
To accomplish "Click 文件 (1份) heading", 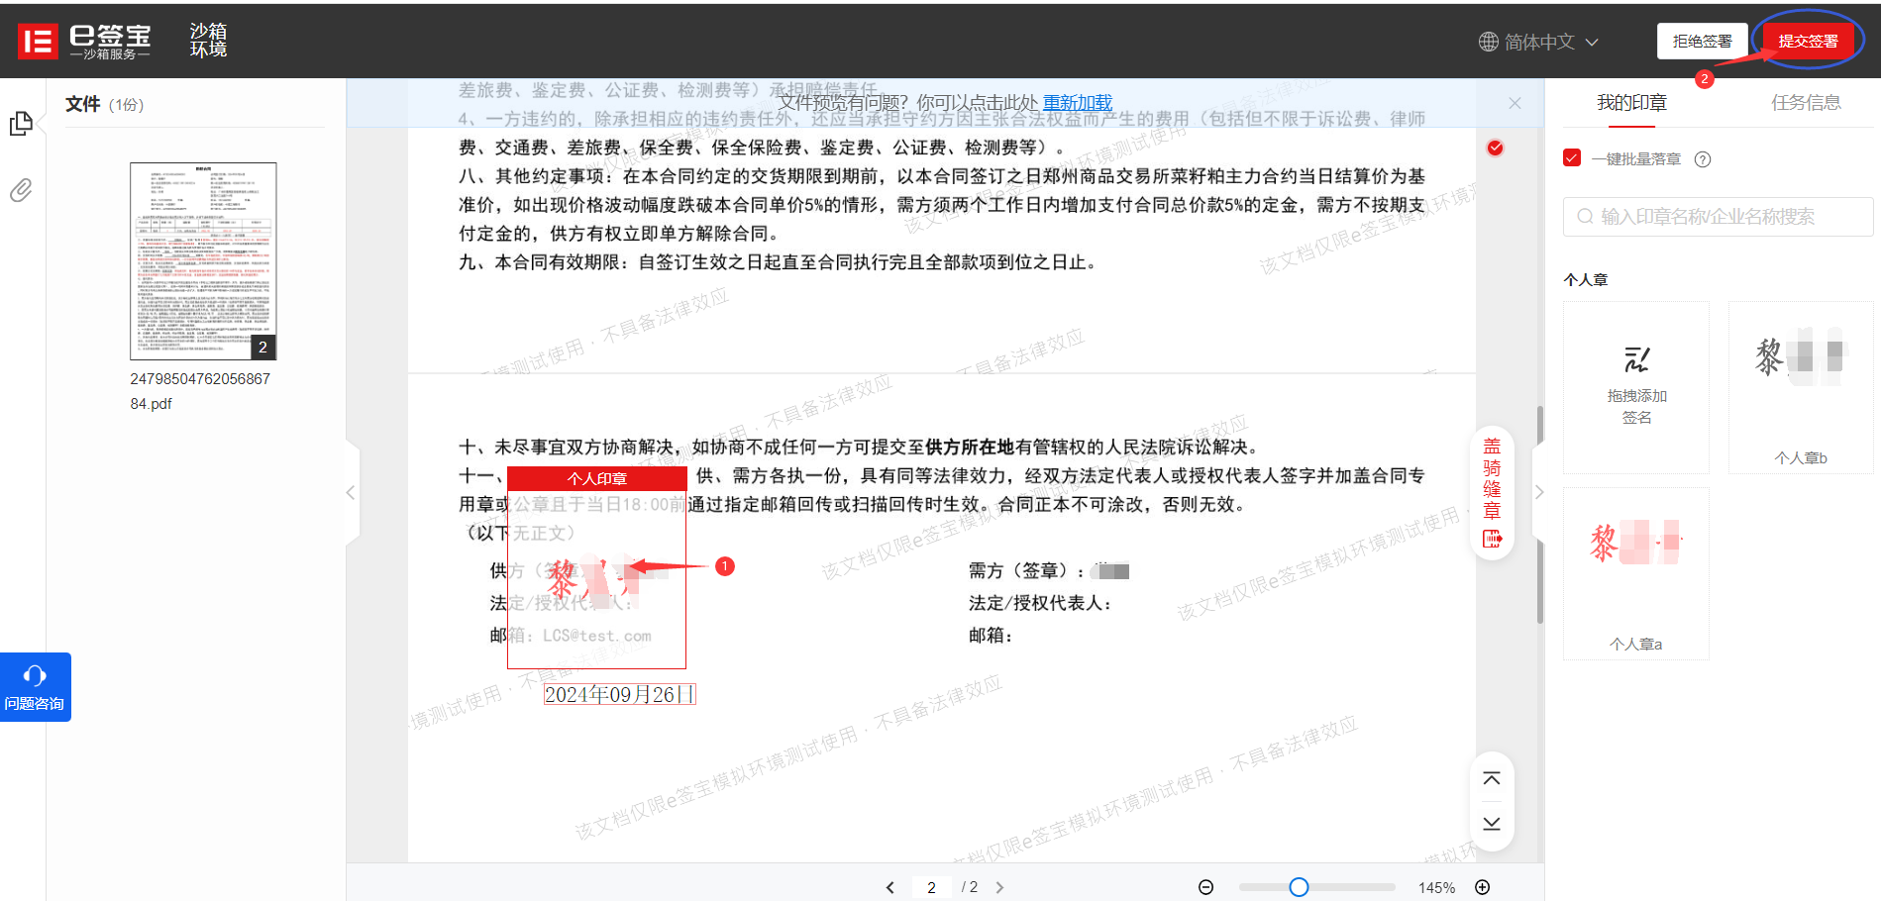I will [104, 104].
